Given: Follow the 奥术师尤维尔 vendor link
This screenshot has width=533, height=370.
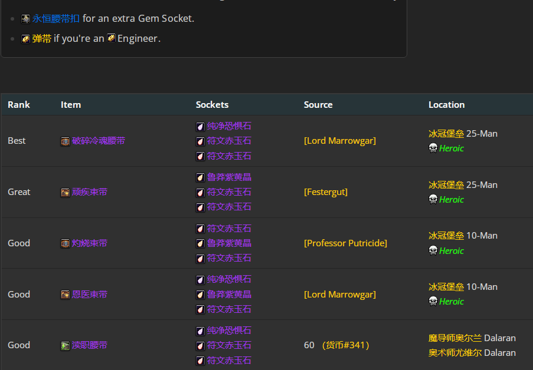Looking at the screenshot, I should coord(454,353).
